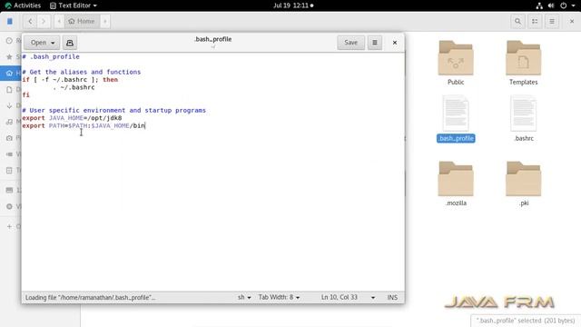Open the sh language selector

(x=244, y=297)
